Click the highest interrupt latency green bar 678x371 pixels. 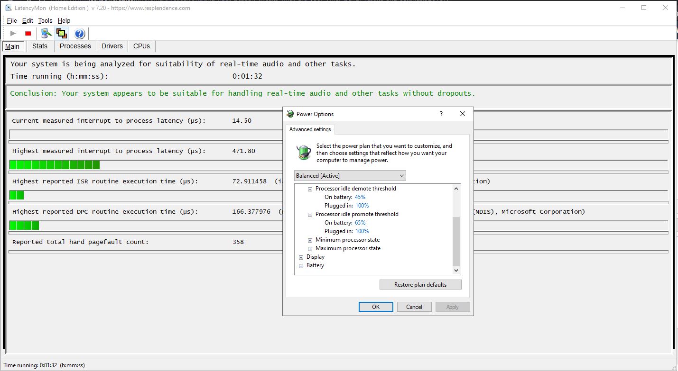pyautogui.click(x=55, y=165)
